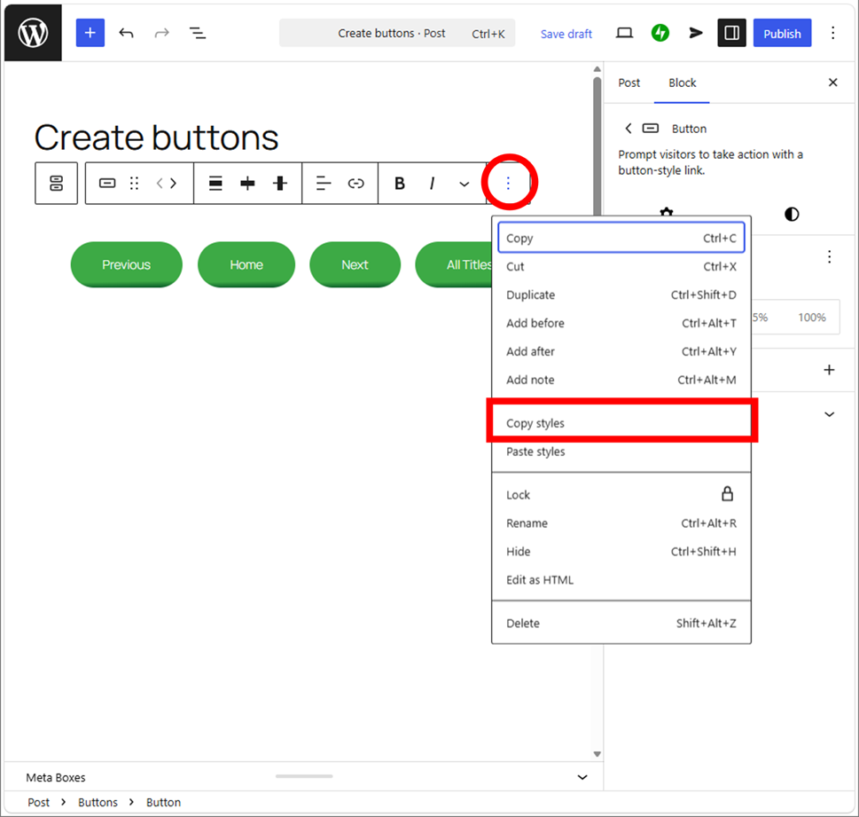Choose the vertical cross alignment icon
Image resolution: width=859 pixels, height=817 pixels.
(280, 183)
